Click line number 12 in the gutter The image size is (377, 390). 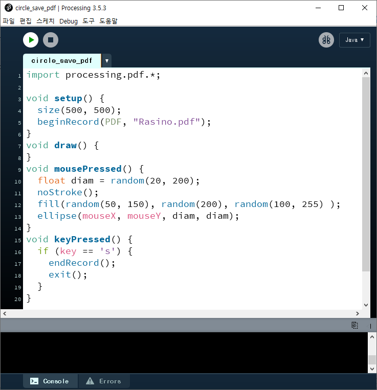[x=18, y=205]
